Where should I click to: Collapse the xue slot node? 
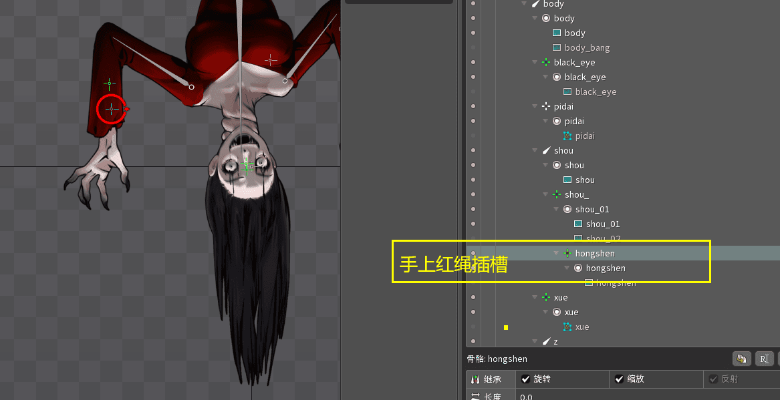(545, 312)
